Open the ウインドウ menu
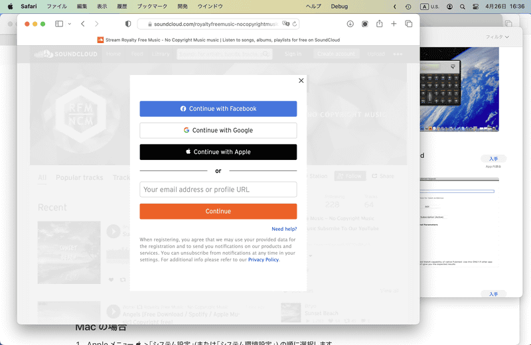Viewport: 531px width, 345px height. tap(210, 7)
